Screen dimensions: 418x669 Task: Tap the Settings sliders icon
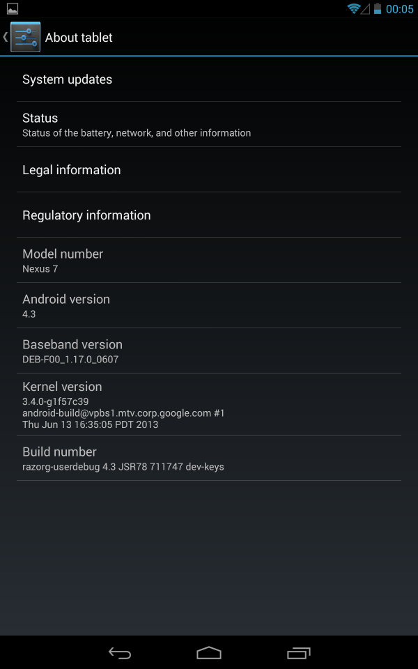coord(25,37)
